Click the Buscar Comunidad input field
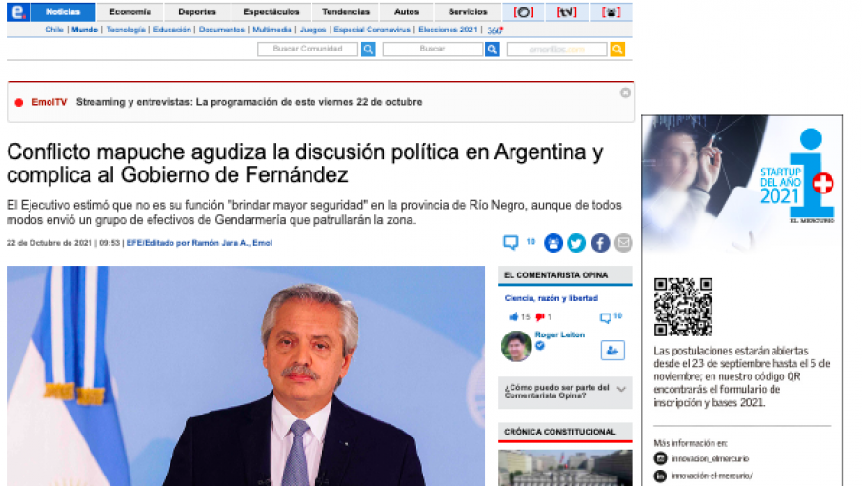Screen dimensions: 862x486 tap(308, 50)
